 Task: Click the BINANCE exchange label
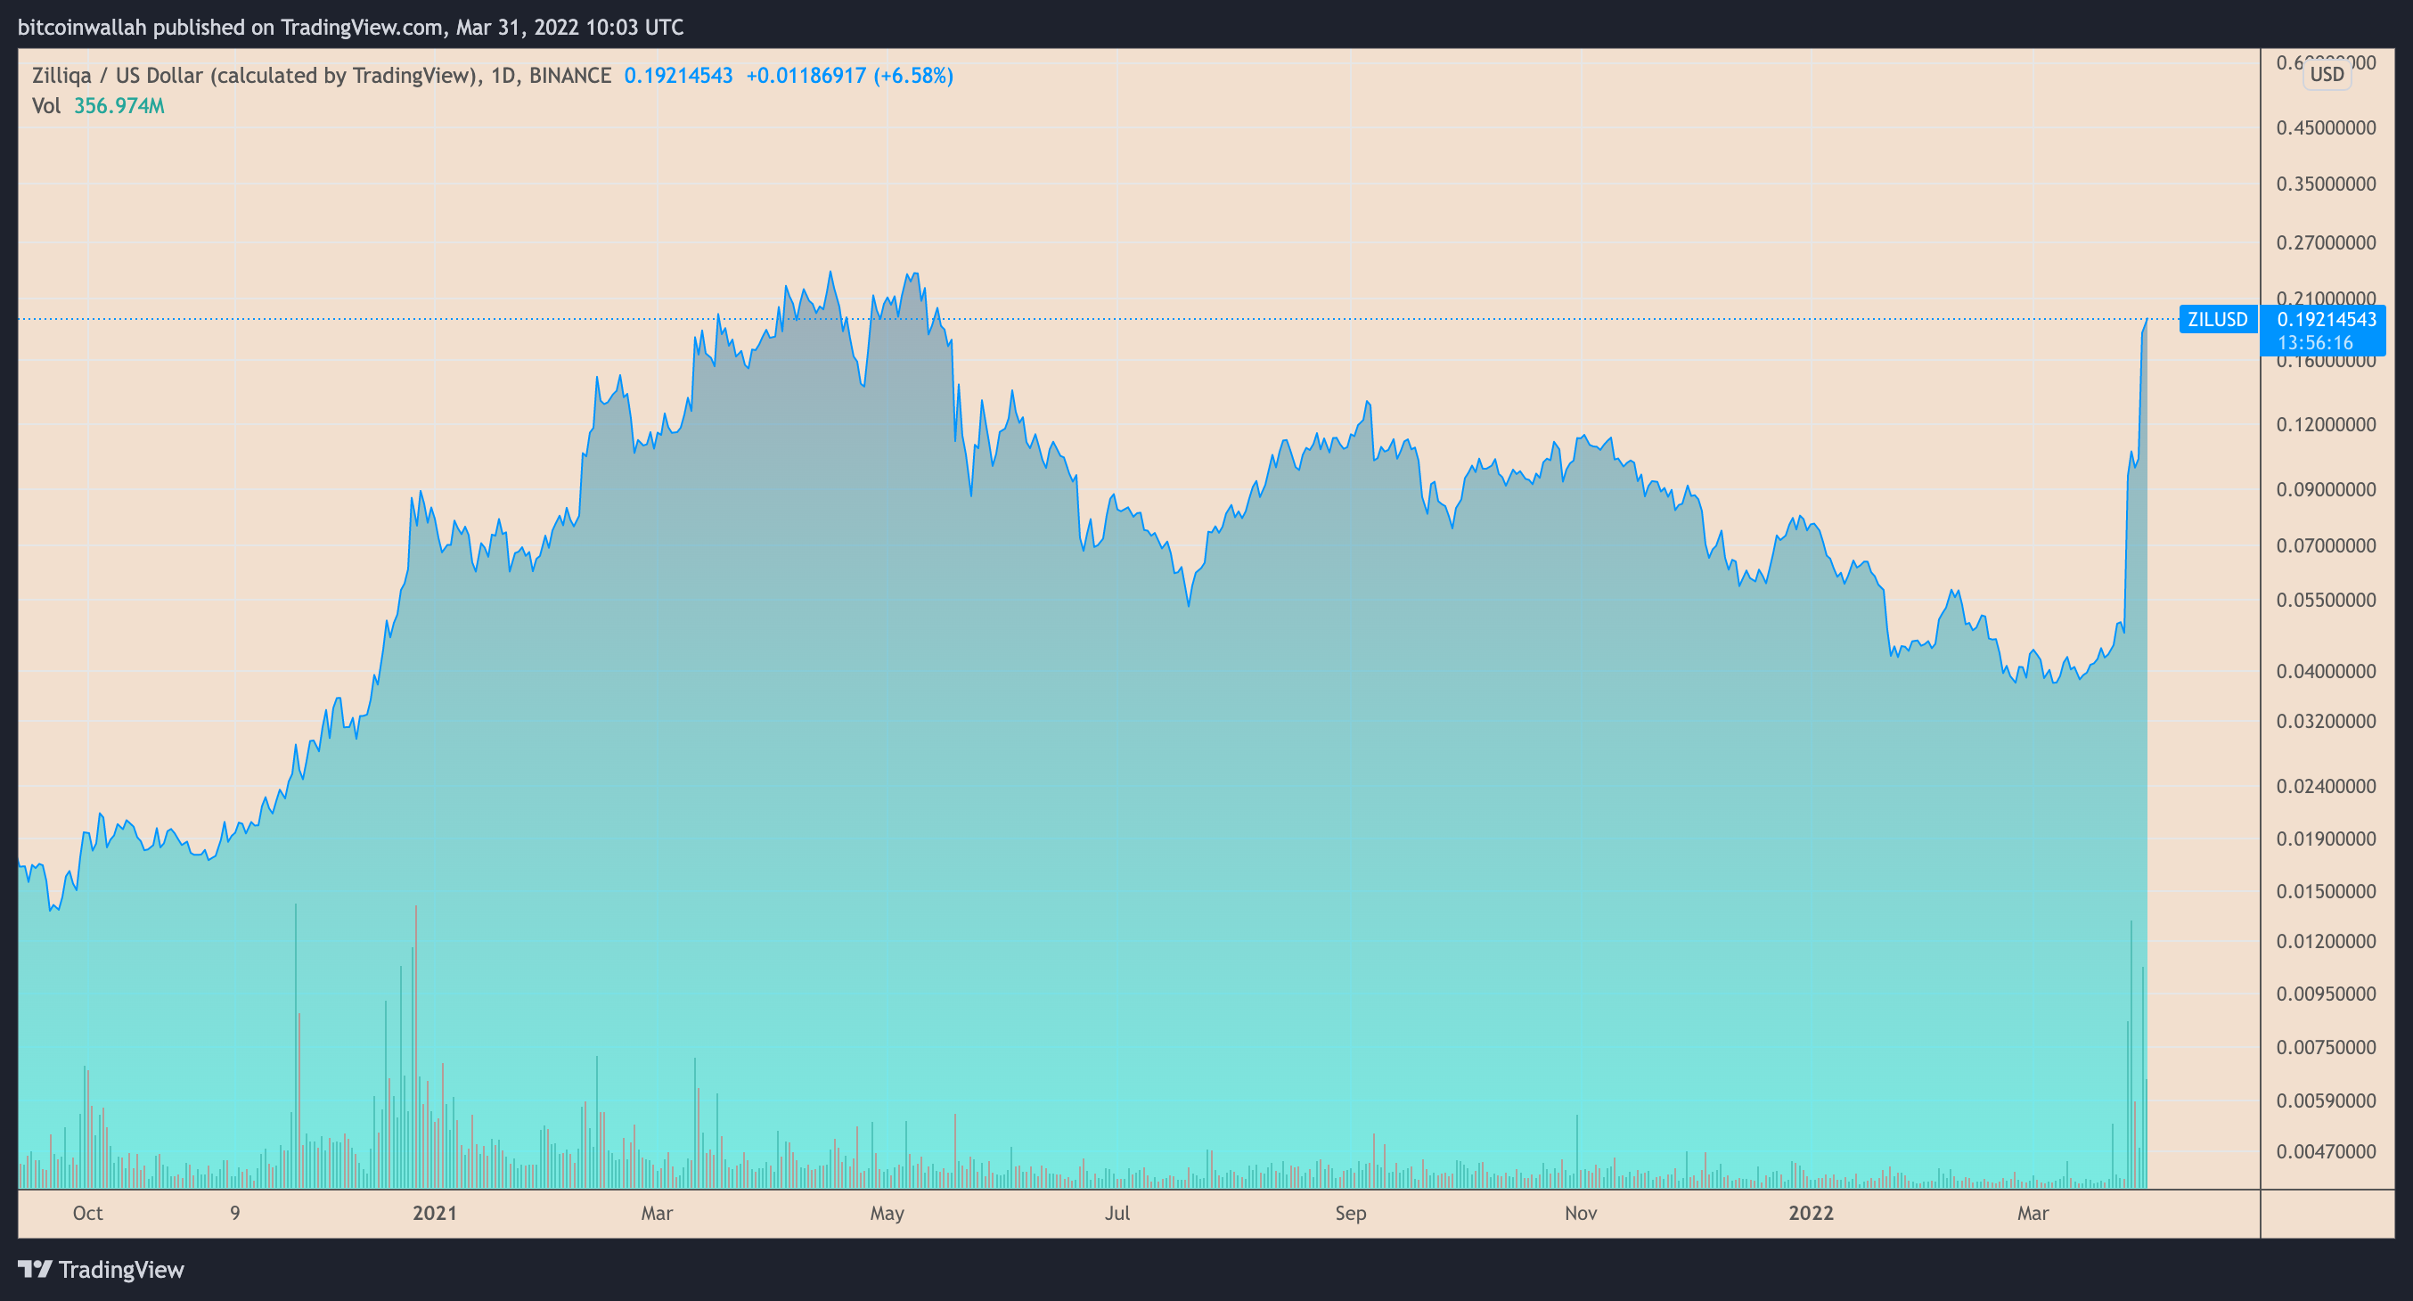(x=569, y=75)
